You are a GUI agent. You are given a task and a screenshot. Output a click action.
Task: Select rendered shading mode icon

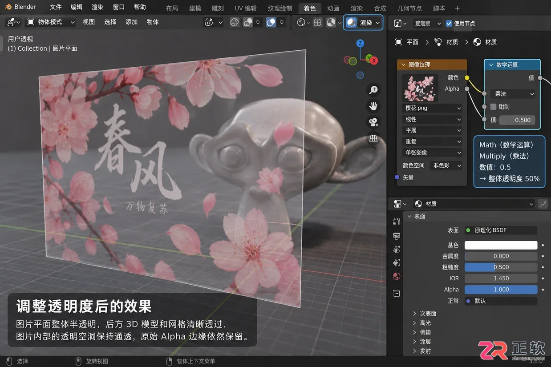tap(352, 22)
